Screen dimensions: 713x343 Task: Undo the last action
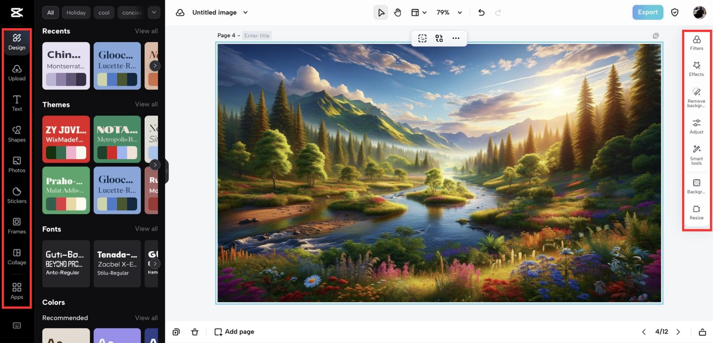(x=481, y=12)
